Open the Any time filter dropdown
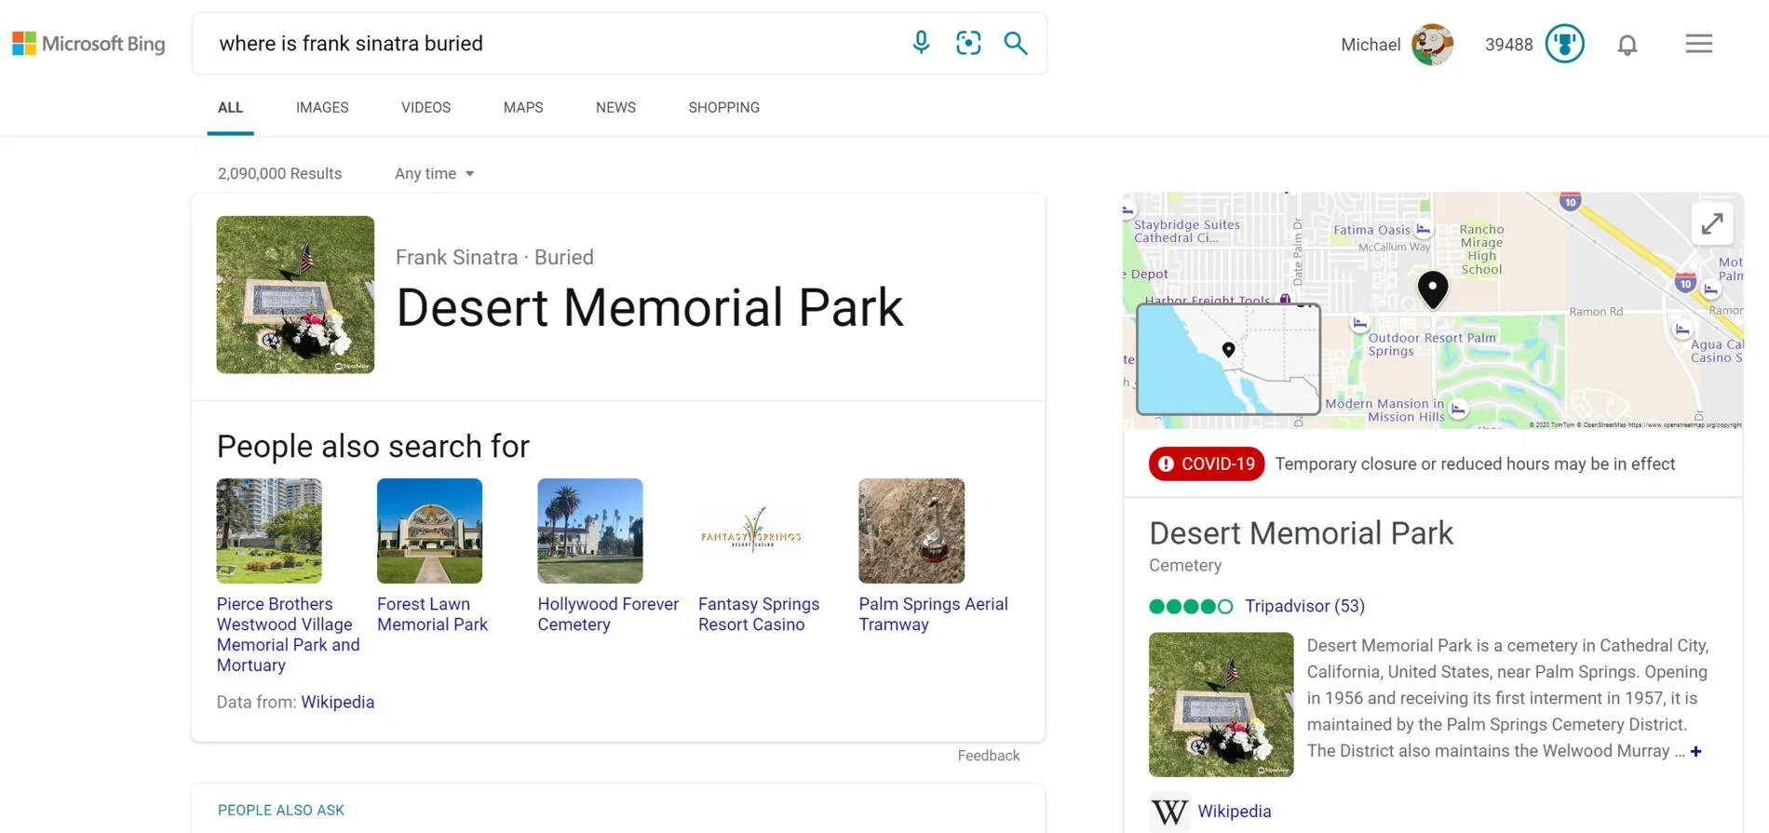 coord(434,174)
